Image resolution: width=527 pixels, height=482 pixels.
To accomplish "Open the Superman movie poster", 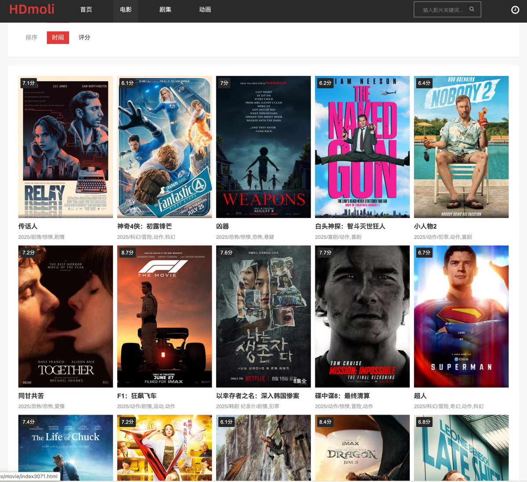I will [x=461, y=316].
